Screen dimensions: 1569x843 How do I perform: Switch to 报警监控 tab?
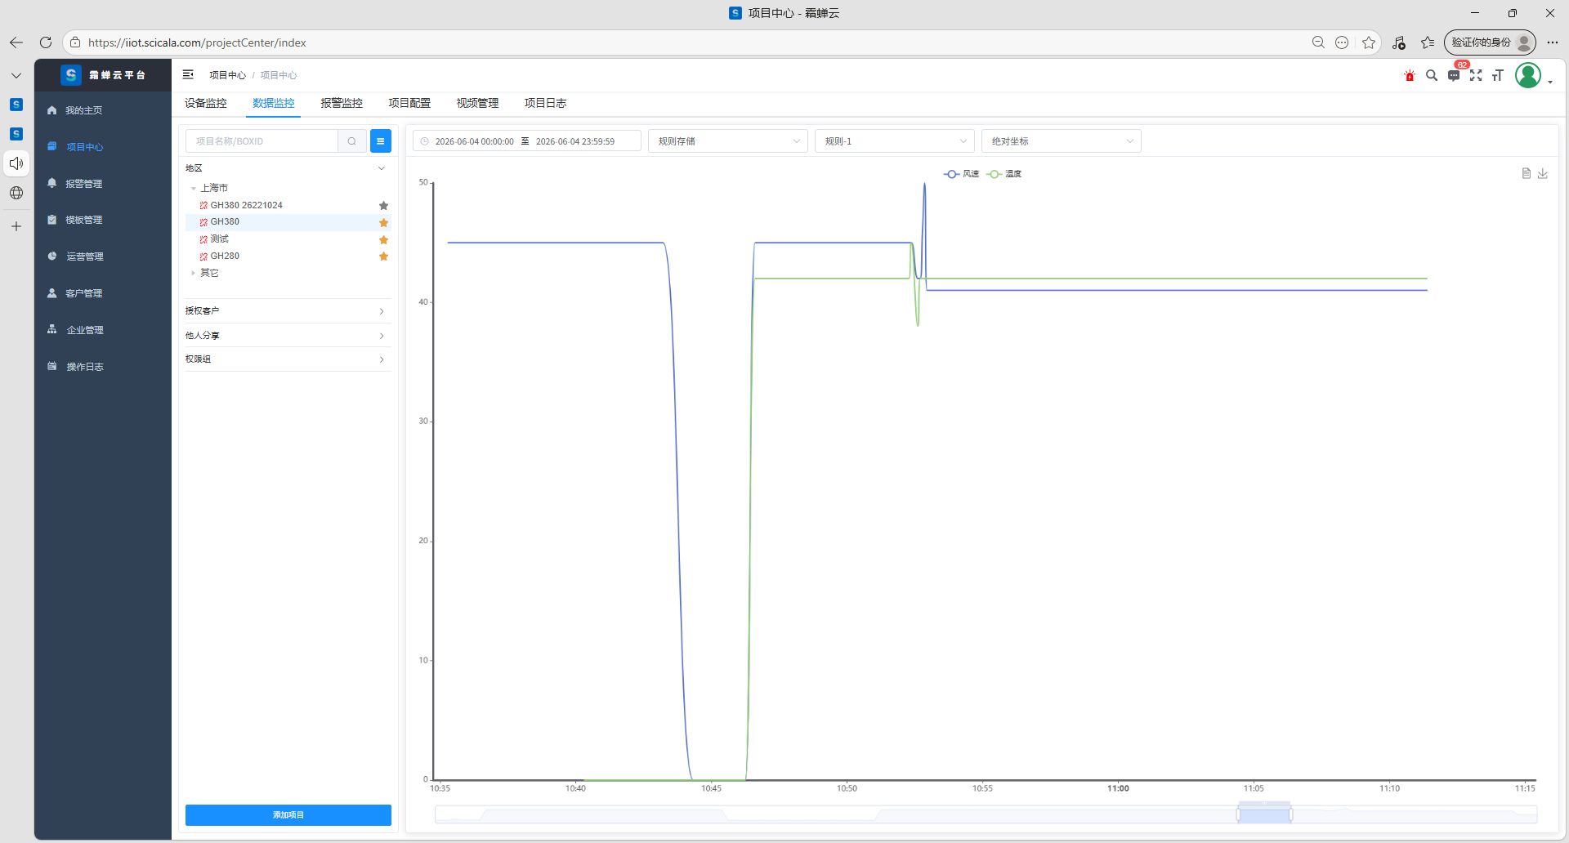(x=342, y=103)
